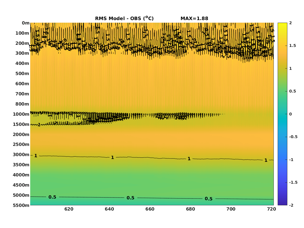Click the dark blue bottom of the colorbar
Image resolution: width=304 pixels, height=228 pixels.
[x=282, y=204]
